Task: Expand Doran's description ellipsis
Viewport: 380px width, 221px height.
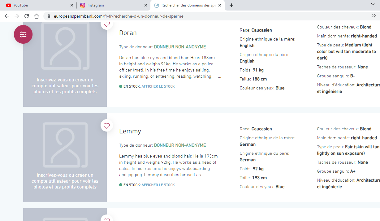Action: [220, 76]
